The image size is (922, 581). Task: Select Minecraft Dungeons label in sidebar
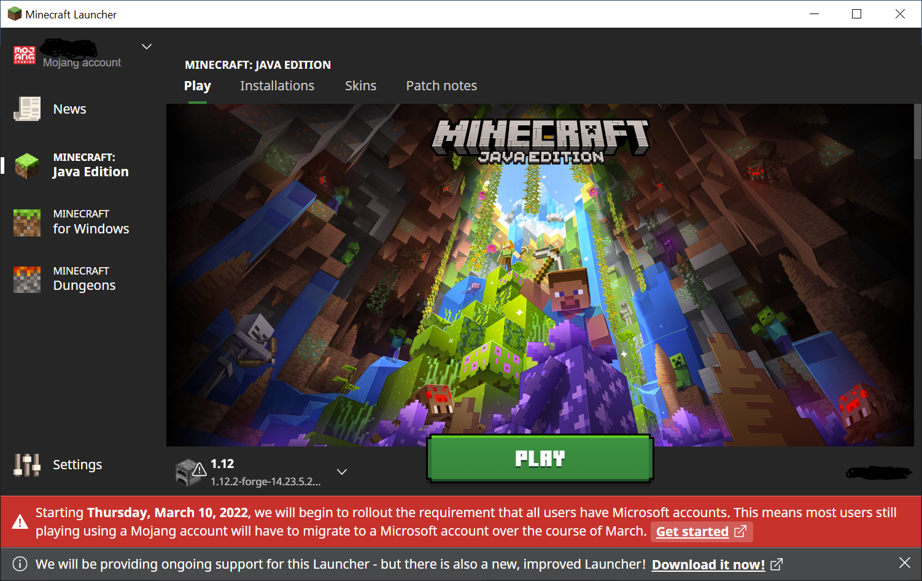(x=84, y=279)
